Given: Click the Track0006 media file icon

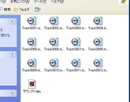Looking at the screenshot, I should (54, 42).
